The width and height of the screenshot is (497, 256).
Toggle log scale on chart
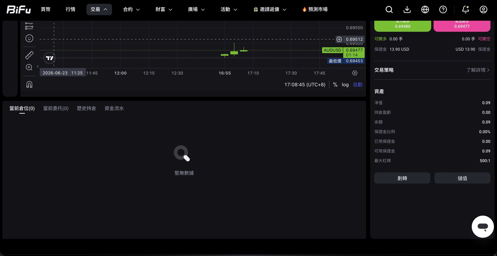click(x=345, y=85)
